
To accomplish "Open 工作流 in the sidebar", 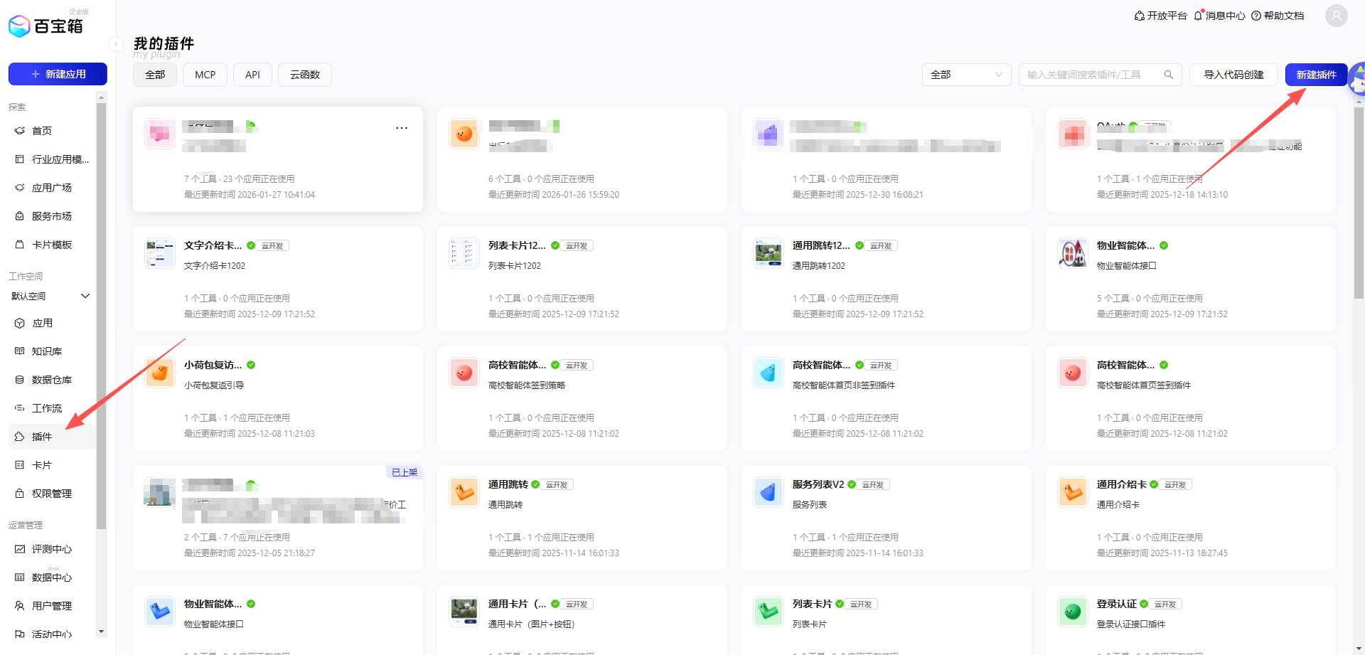I will point(52,408).
